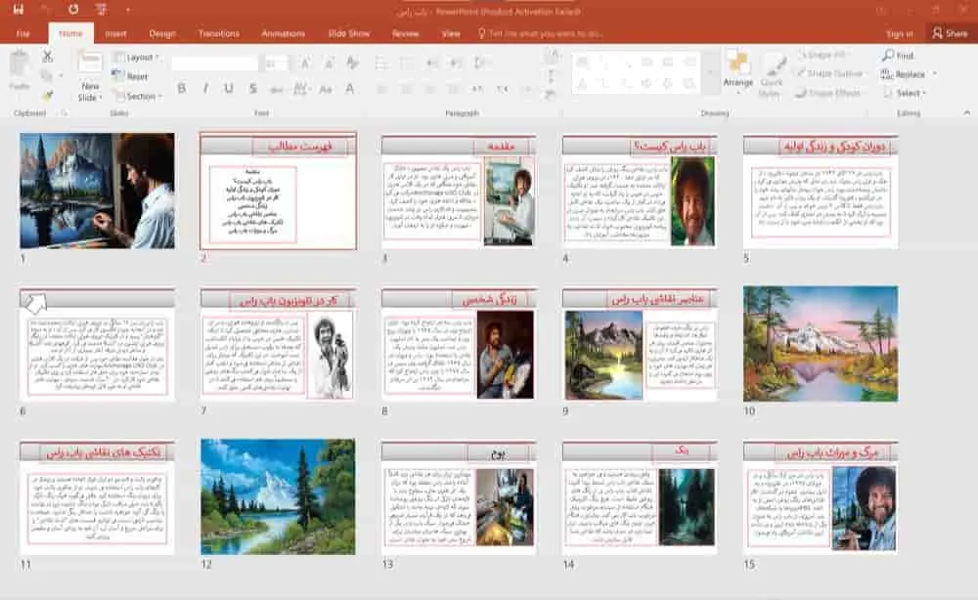Toggle Bold formatting

click(x=182, y=89)
